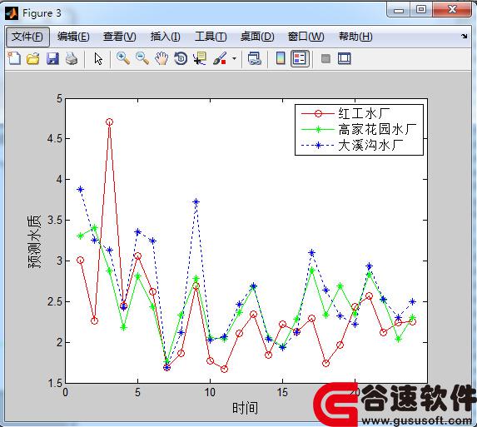Open the 桌面(D) menu
This screenshot has height=427, width=477.
[257, 37]
